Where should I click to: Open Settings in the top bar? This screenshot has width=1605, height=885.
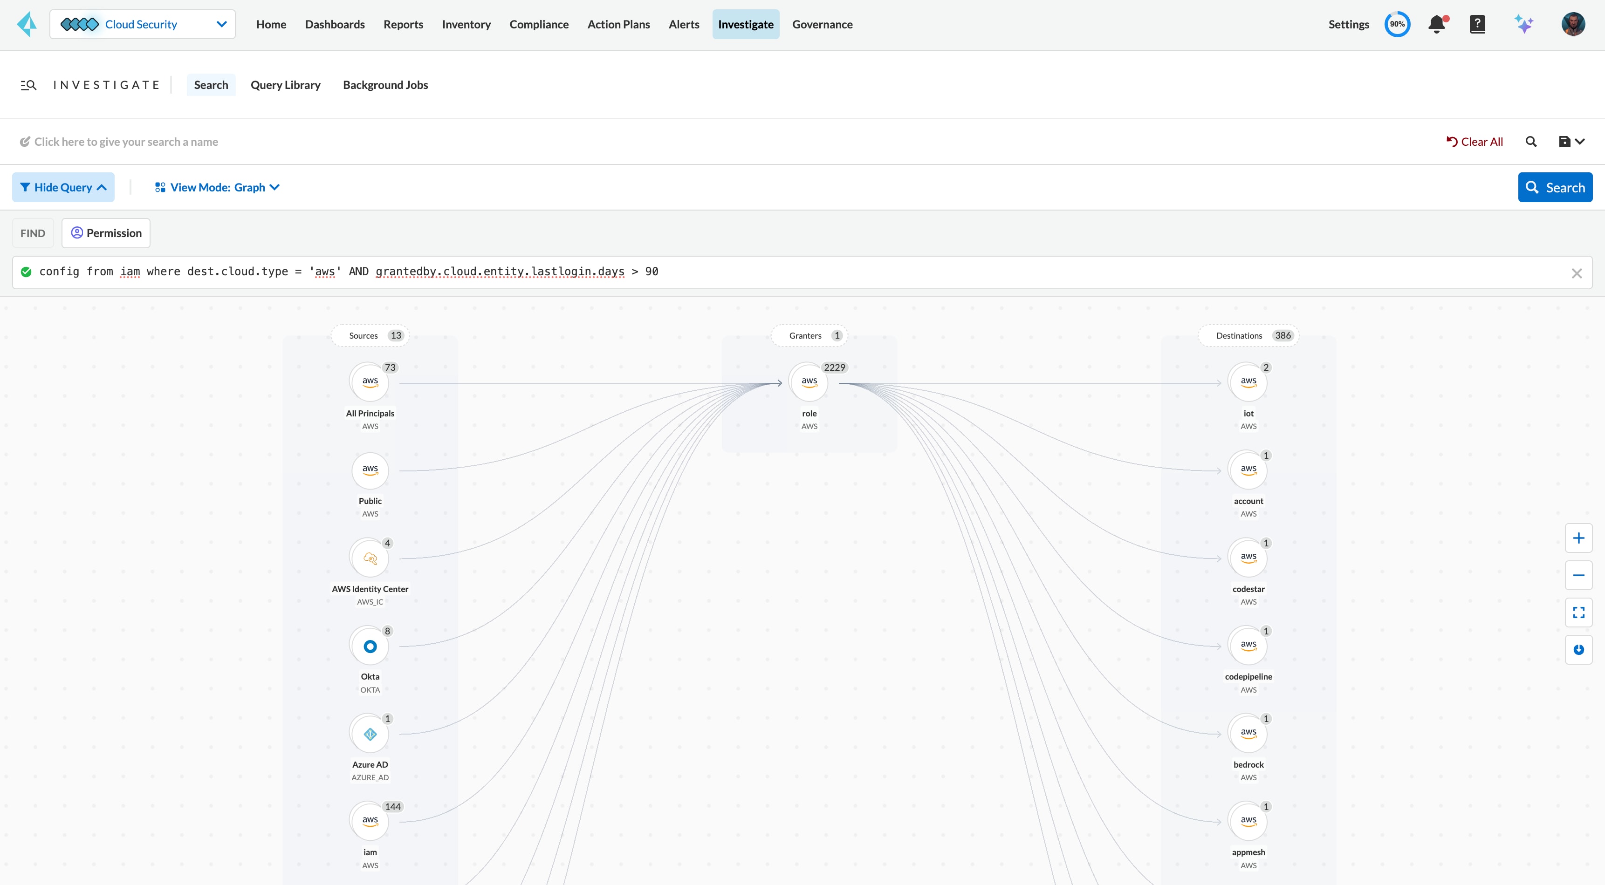click(1348, 24)
